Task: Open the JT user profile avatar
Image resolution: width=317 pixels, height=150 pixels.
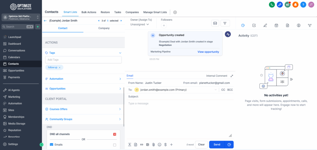Action: point(311,4)
